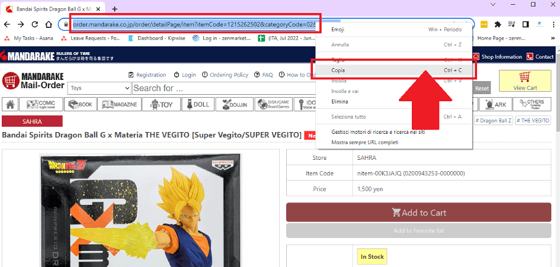The width and height of the screenshot is (560, 267).
Task: Click the # Dragon Ball Z tag
Action: 494,121
